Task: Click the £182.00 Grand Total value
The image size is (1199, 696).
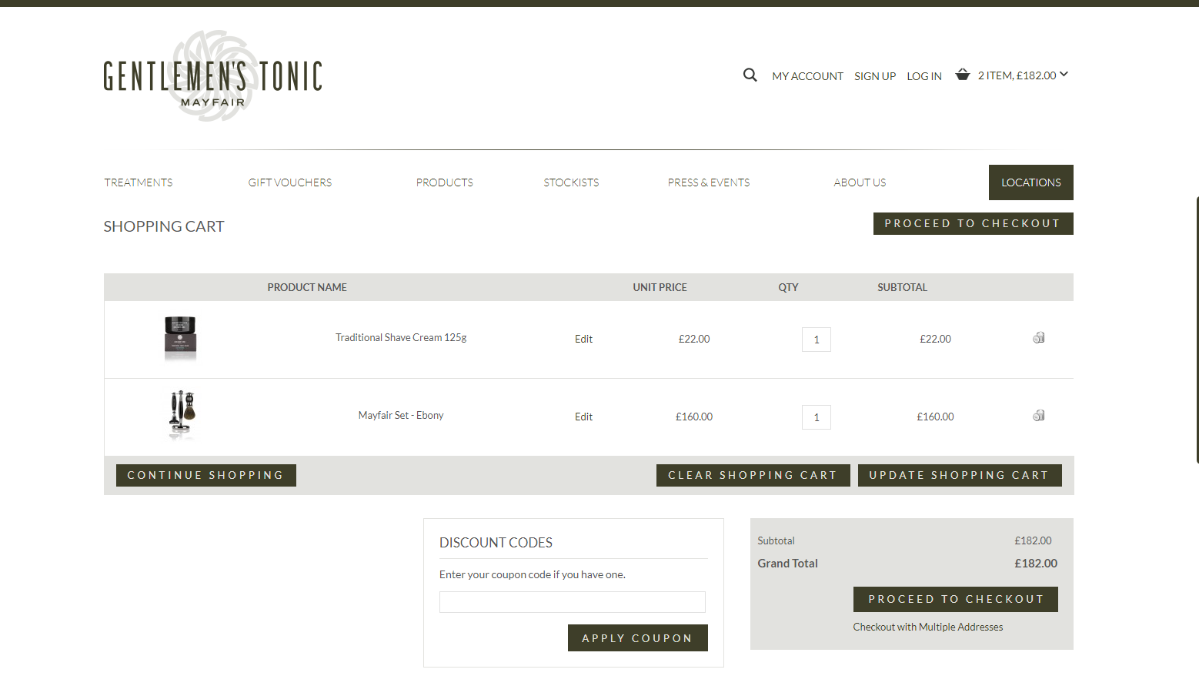Action: pyautogui.click(x=1036, y=564)
